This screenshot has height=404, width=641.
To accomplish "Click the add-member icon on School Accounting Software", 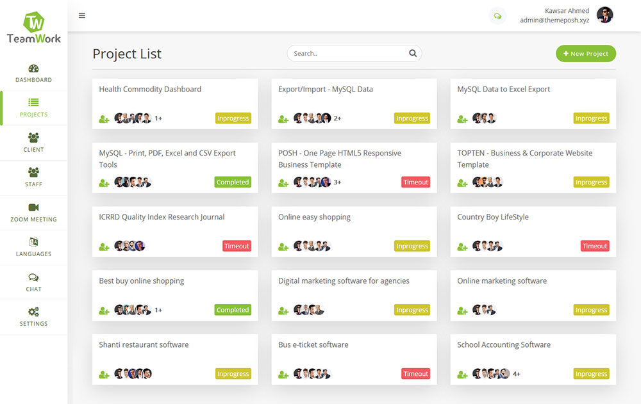I will (x=462, y=374).
